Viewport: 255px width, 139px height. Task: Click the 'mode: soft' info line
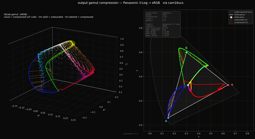click(x=156, y=15)
